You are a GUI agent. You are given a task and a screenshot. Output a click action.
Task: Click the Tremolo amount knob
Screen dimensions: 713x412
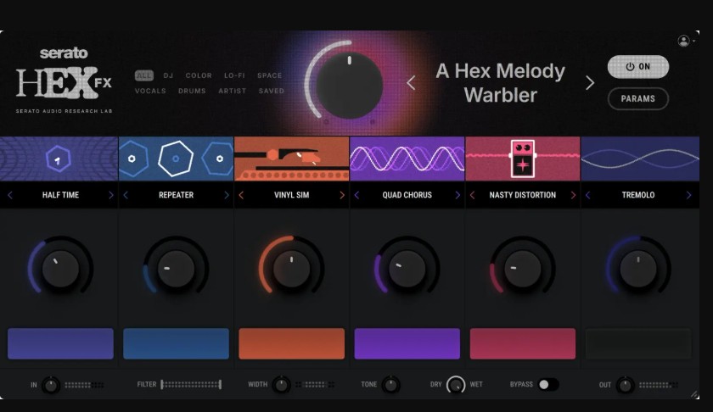point(638,269)
